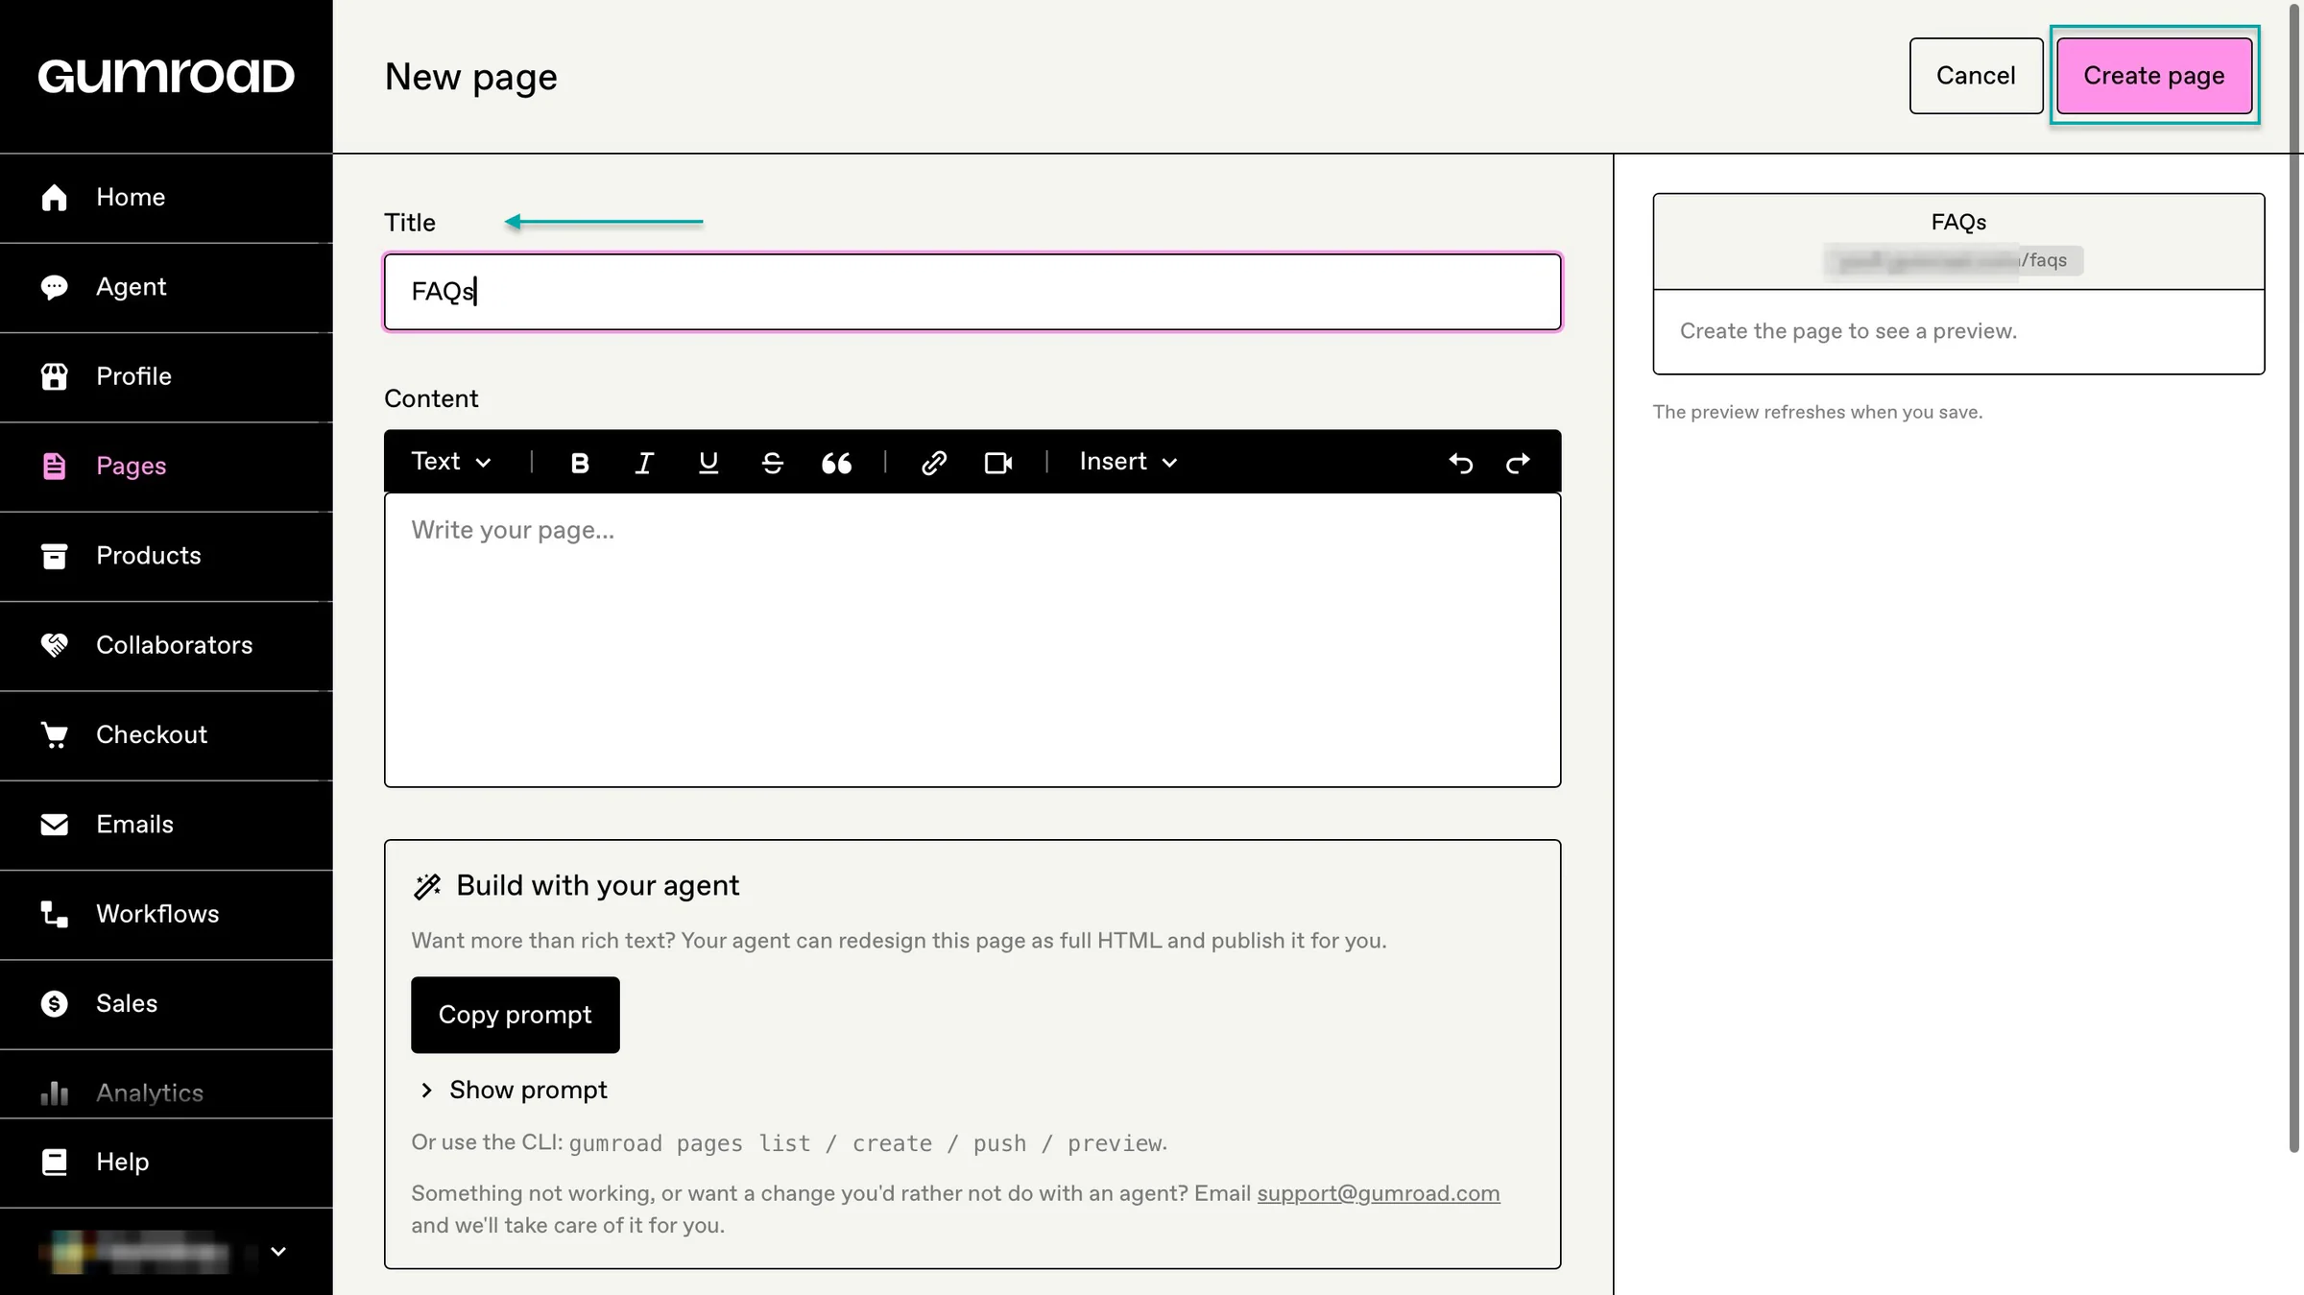Screen dimensions: 2304x1295
Task: Open the Workflows section
Action: 166,914
